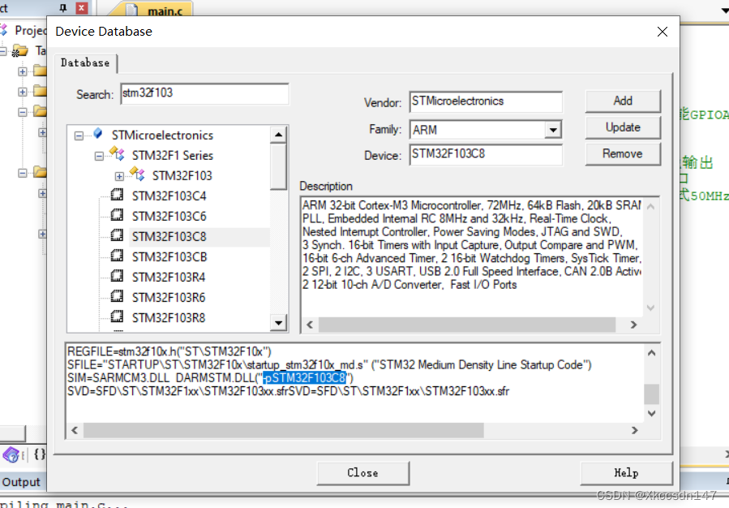The width and height of the screenshot is (729, 508).
Task: Collapse the STMicroelectronics tree node
Action: (x=79, y=136)
